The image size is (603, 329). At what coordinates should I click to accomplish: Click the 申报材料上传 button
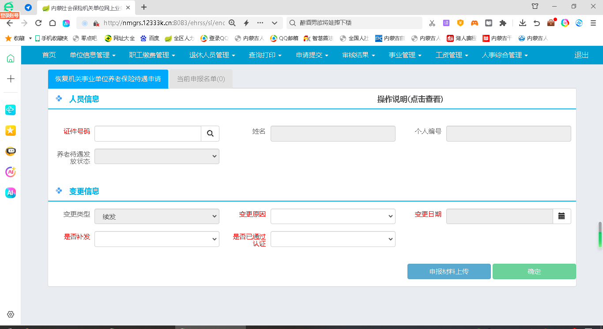click(449, 272)
